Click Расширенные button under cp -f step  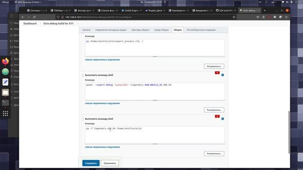point(214,153)
